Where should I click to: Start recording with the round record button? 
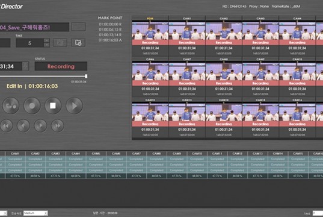(x=32, y=105)
